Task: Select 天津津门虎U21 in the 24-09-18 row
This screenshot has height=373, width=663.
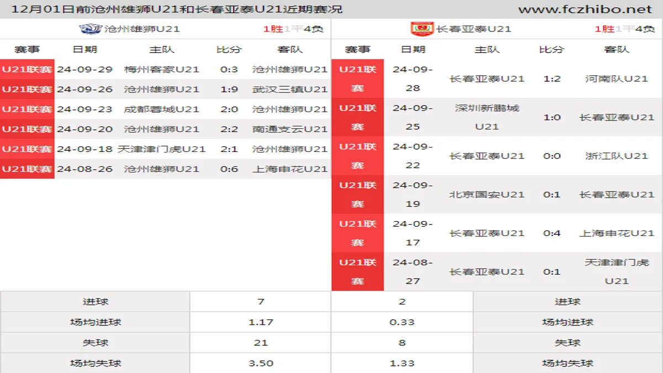Action: tap(162, 149)
